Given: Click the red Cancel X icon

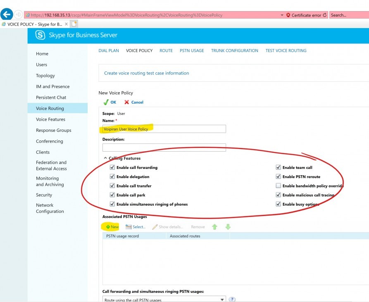Looking at the screenshot, I should [x=126, y=102].
